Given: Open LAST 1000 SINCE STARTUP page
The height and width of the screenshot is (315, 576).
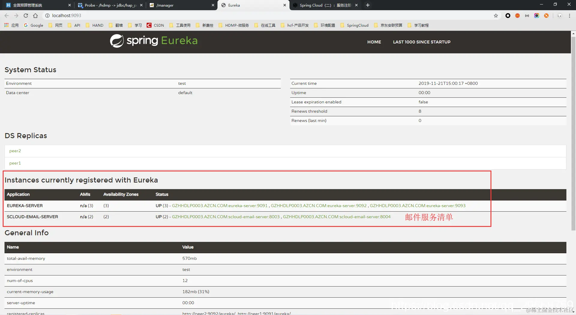Looking at the screenshot, I should [421, 42].
